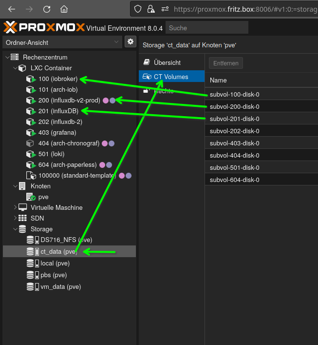Viewport: 318px width, 345px height.
Task: Click the Storage database folder icon
Action: point(22,229)
